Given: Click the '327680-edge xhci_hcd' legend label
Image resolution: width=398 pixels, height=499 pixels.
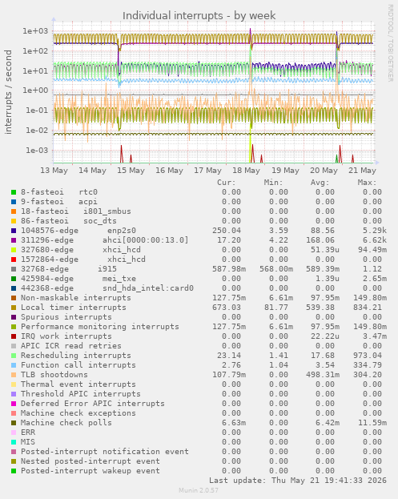Looking at the screenshot, I should click(81, 250).
